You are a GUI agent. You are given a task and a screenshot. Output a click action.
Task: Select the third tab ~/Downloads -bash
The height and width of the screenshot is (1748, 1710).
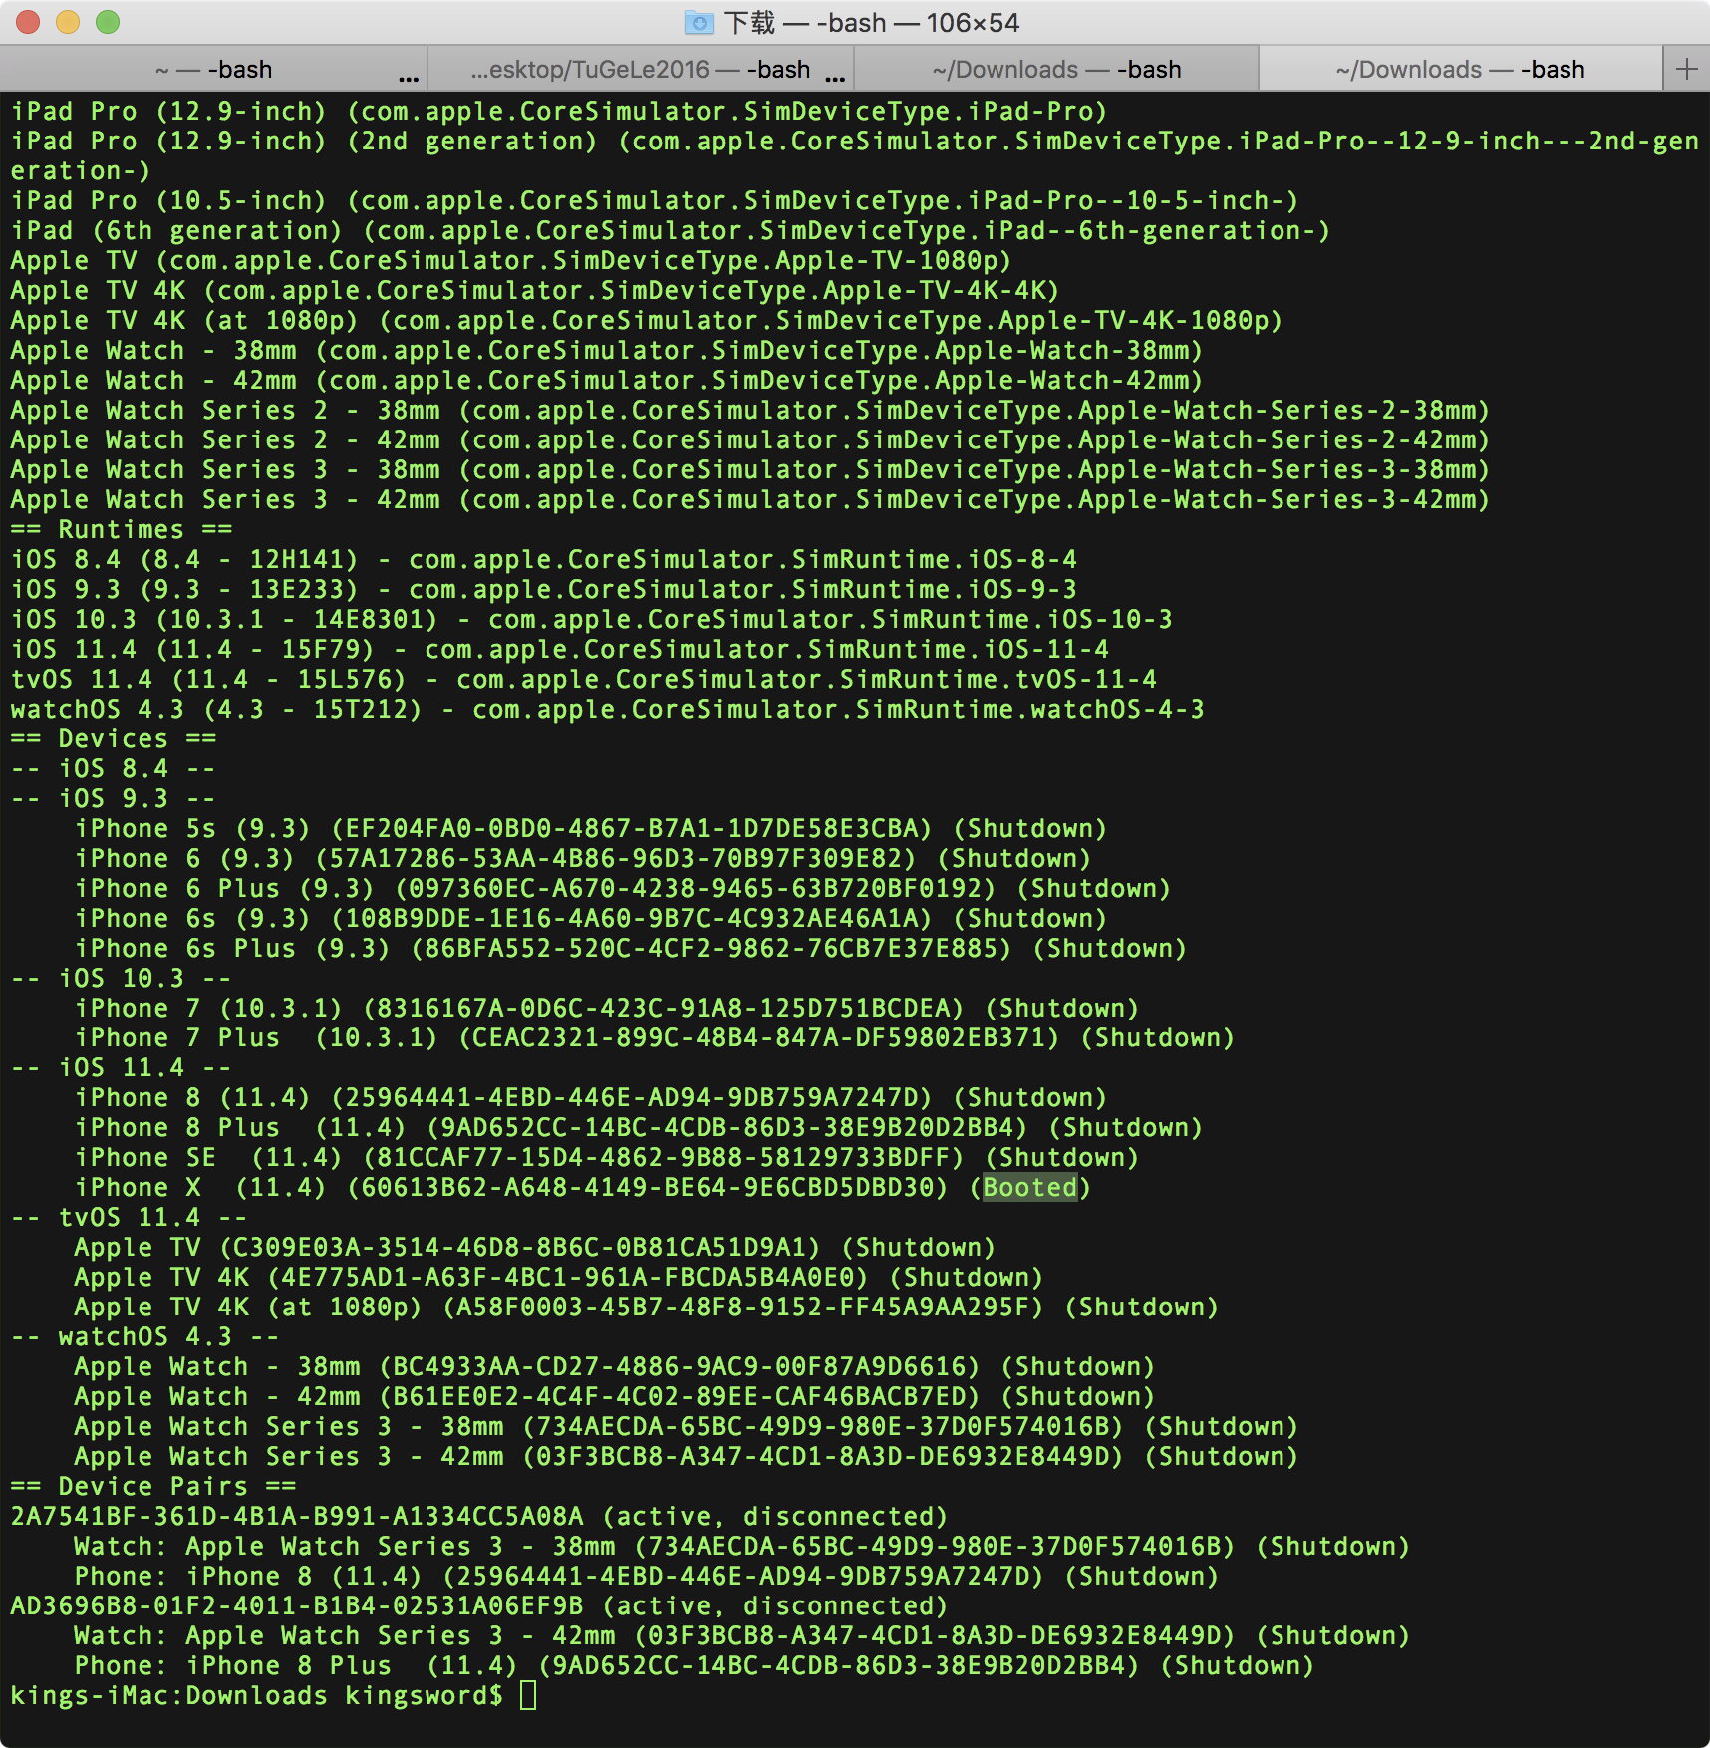[1056, 69]
